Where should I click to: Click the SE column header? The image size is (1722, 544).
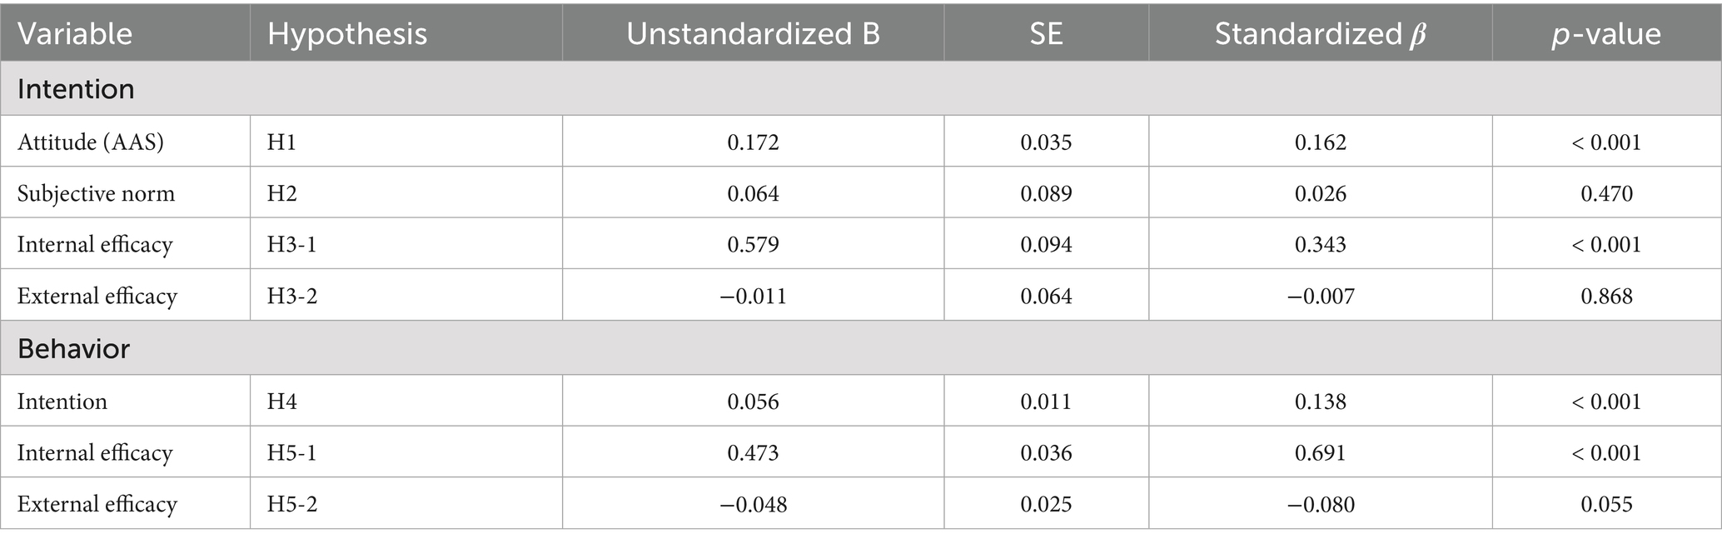point(1046,34)
